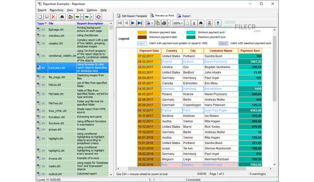Click the info 'i' icon
The width and height of the screenshot is (314, 182).
194,23
